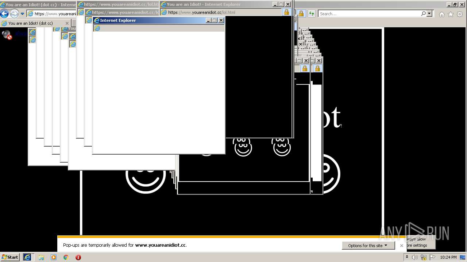Click the notification text about pop-ups allowed
This screenshot has width=467, height=262.
coord(125,245)
